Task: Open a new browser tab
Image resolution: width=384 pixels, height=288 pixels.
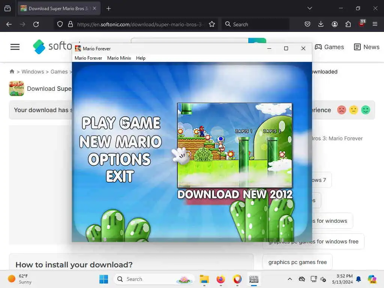Action: pos(108,9)
